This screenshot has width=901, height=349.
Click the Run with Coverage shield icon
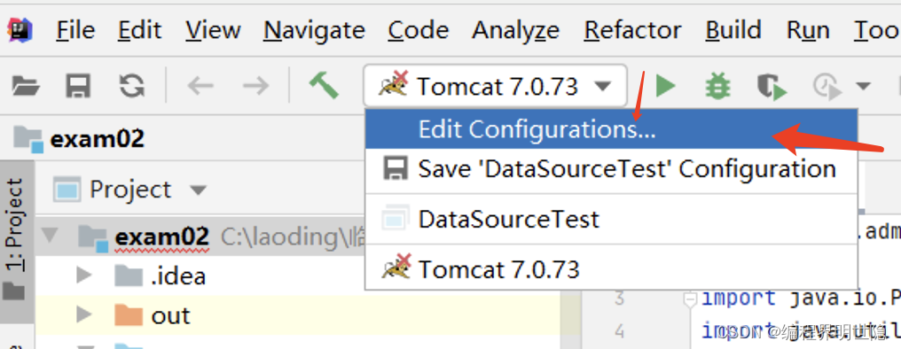(x=770, y=87)
